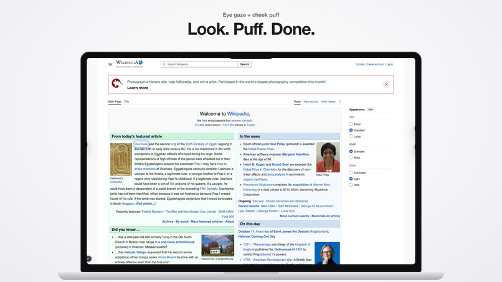Open the Natsuki Takaya link

[x=135, y=252]
